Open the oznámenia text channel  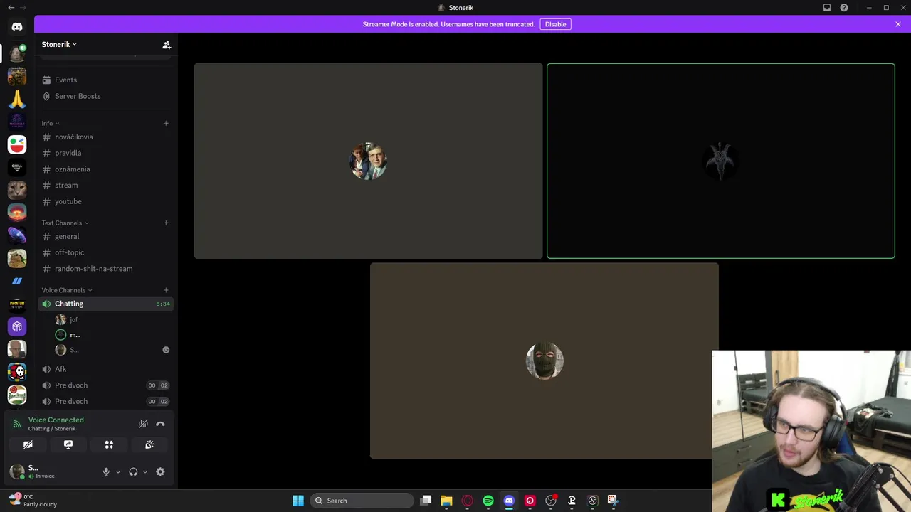105,169
